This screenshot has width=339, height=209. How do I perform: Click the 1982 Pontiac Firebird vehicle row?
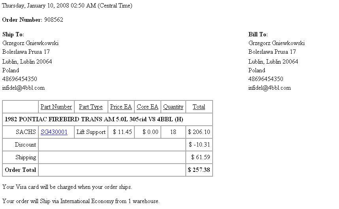94,119
